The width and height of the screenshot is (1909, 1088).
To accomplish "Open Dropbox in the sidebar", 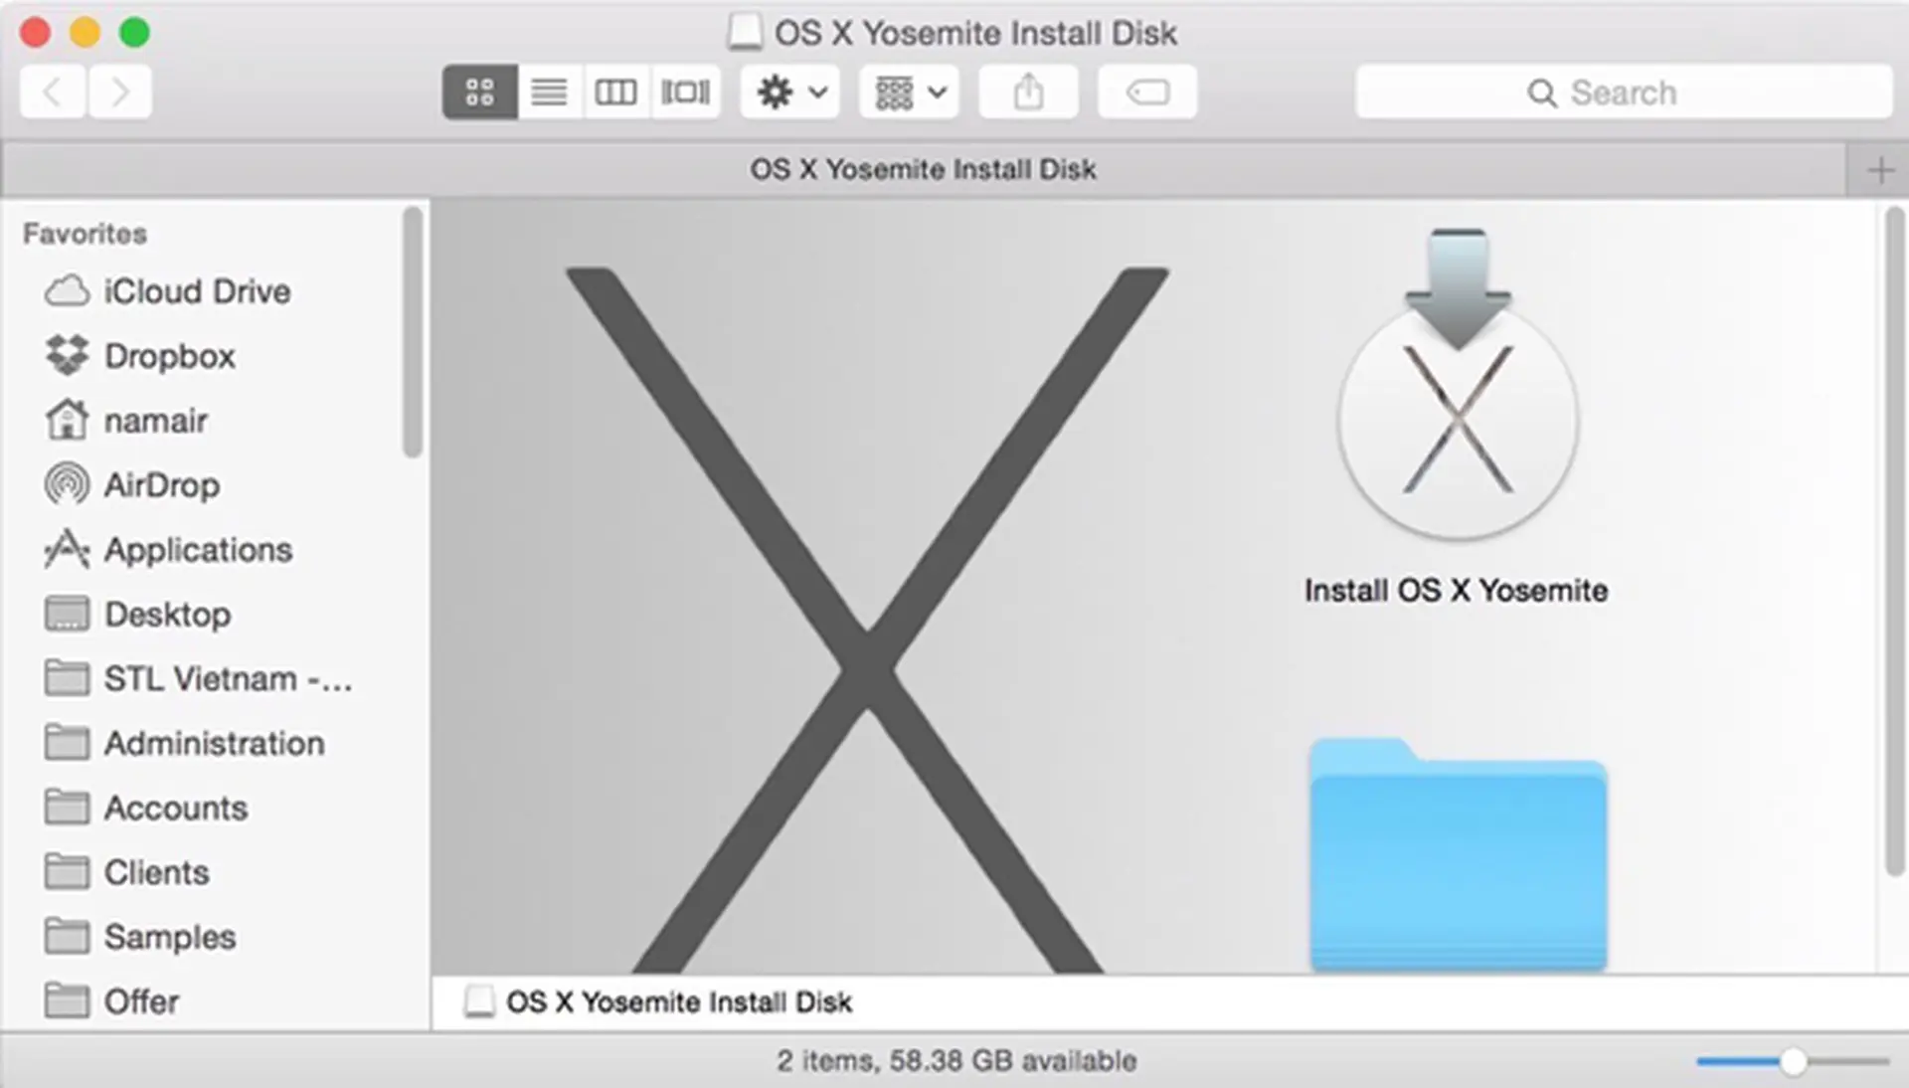I will (139, 356).
